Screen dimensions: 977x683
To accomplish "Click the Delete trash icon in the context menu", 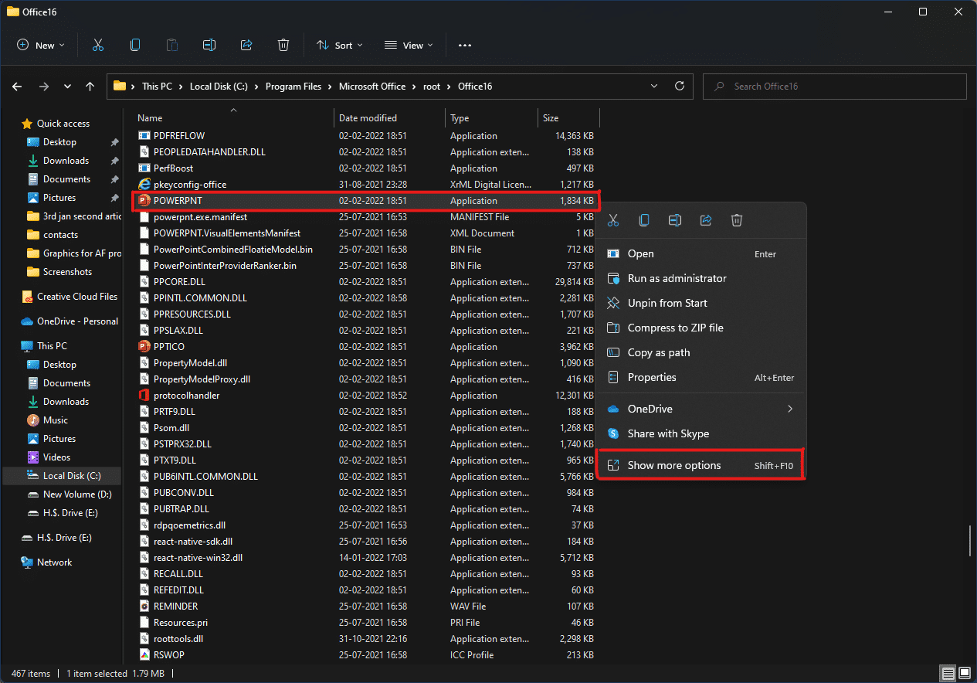I will pyautogui.click(x=737, y=221).
